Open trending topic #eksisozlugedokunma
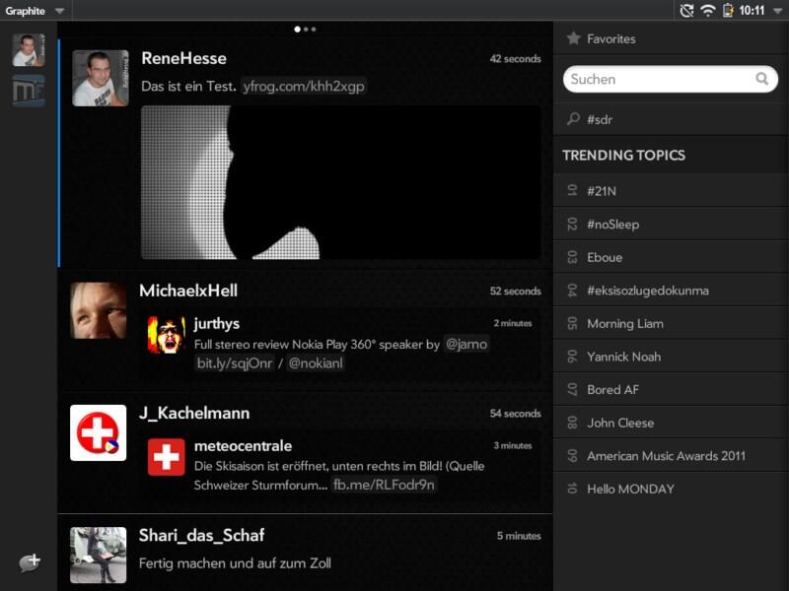 [x=671, y=291]
